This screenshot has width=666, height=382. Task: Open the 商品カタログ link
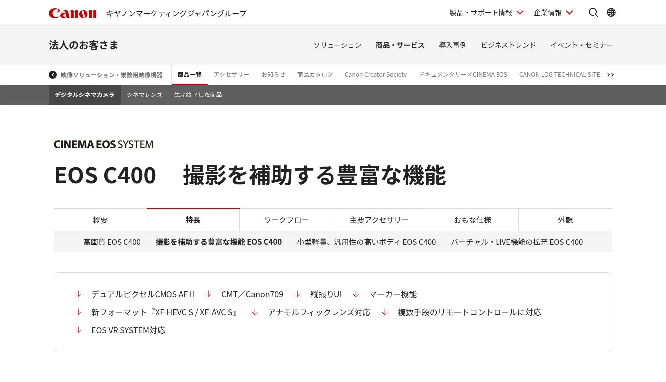(315, 75)
